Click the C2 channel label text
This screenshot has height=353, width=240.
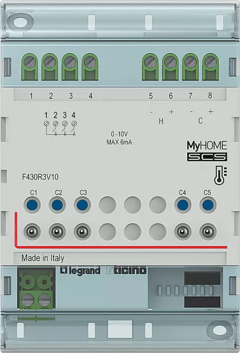point(58,193)
